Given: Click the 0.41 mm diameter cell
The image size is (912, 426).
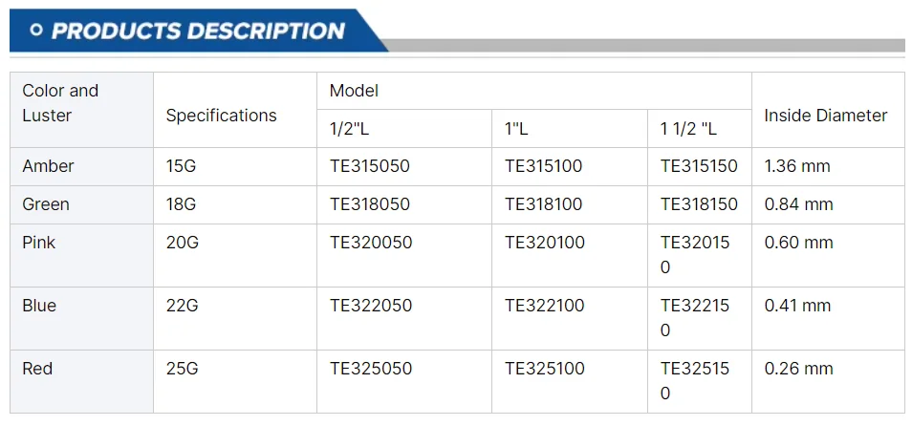Looking at the screenshot, I should (x=797, y=306).
